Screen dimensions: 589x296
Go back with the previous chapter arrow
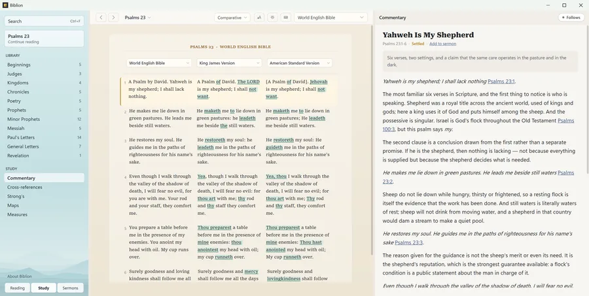tap(101, 17)
